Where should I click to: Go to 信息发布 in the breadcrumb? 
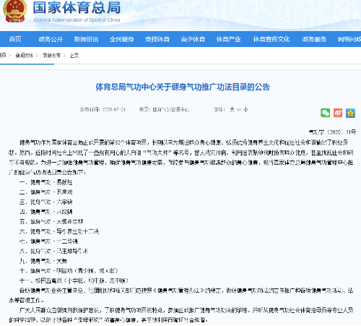coord(51,56)
